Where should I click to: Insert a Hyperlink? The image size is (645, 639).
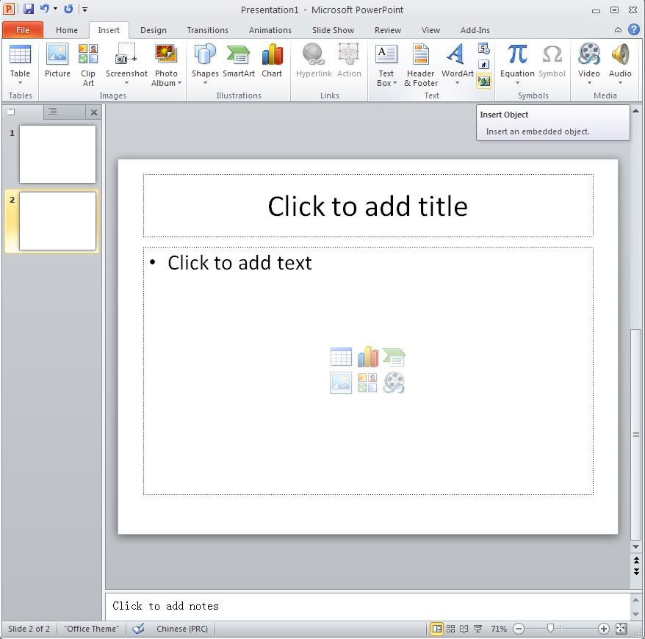(314, 64)
